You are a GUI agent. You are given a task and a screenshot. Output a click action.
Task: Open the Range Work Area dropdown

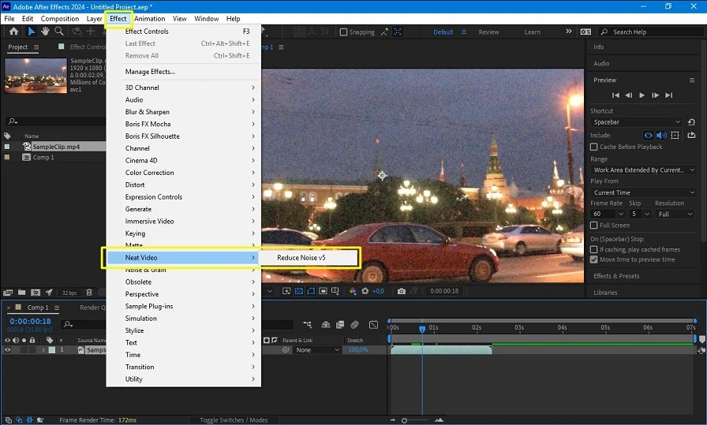tap(643, 170)
